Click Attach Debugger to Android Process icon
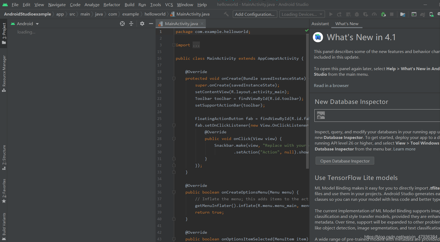This screenshot has height=242, width=440. (x=383, y=14)
